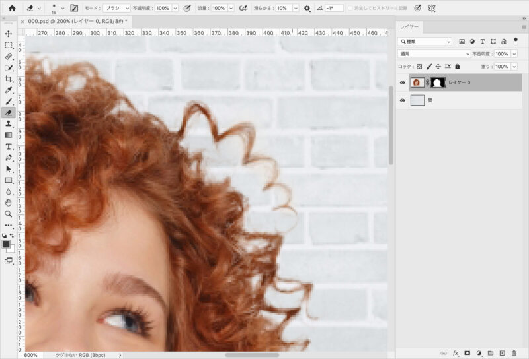Viewport: 529px width, 359px height.
Task: Click the zoom percentage 800% field
Action: 31,355
